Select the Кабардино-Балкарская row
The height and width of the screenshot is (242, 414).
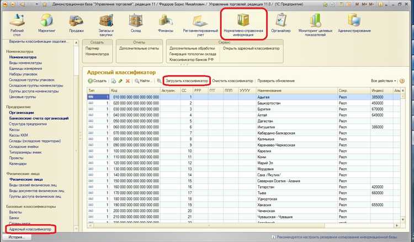[243, 133]
